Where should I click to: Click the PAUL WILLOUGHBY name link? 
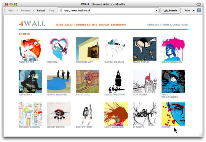pos(170,96)
